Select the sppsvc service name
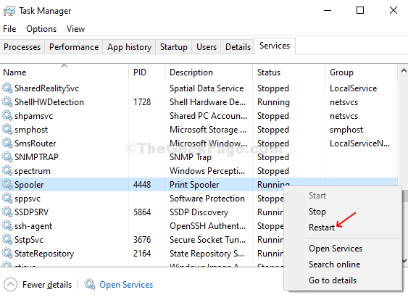The height and width of the screenshot is (300, 408). 28,199
